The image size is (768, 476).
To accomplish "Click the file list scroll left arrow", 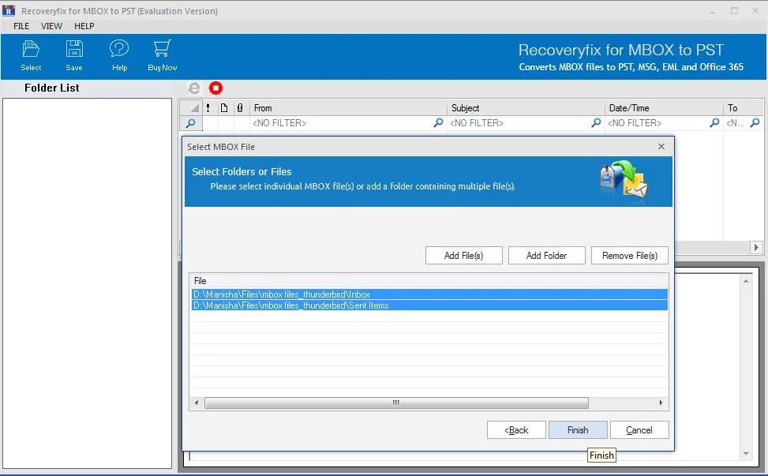I will click(x=197, y=403).
